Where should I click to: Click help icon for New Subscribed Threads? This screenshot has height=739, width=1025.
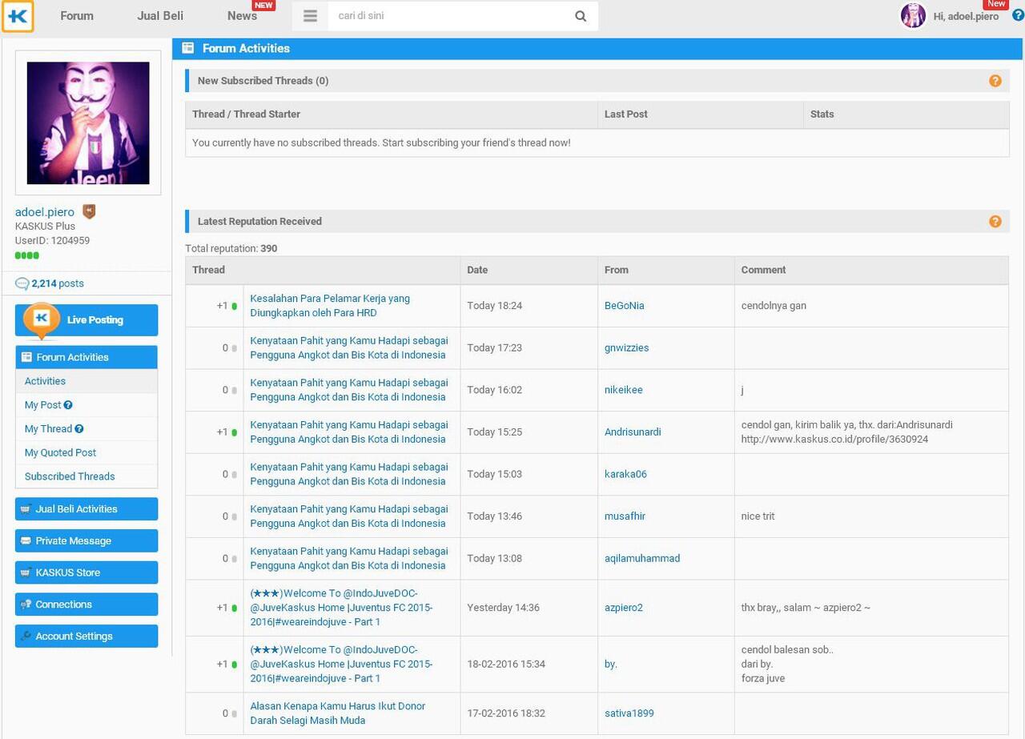pos(995,81)
